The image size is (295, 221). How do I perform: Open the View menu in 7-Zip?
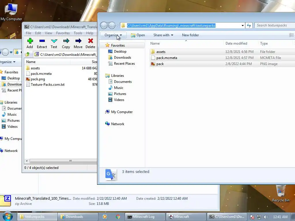(48, 33)
